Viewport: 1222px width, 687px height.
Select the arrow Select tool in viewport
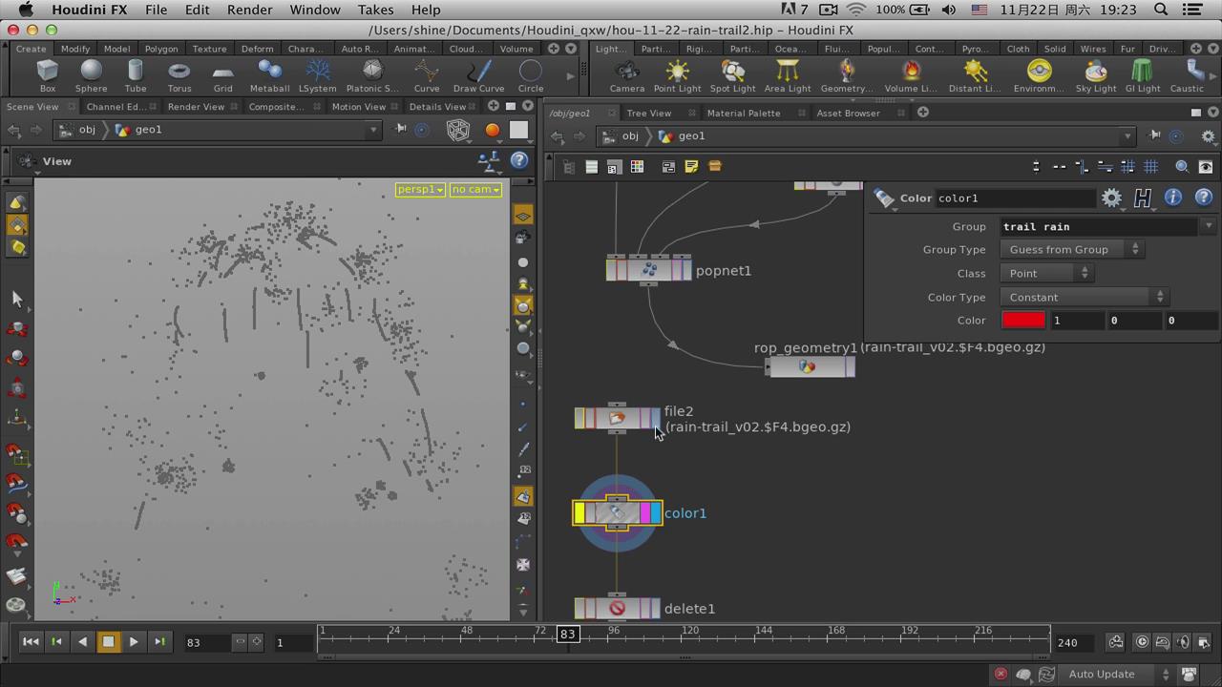coord(16,299)
